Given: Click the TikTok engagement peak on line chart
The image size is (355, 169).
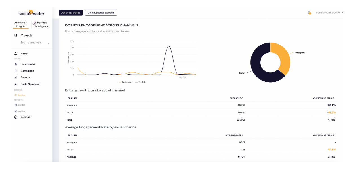Looking at the screenshot, I should (x=168, y=46).
